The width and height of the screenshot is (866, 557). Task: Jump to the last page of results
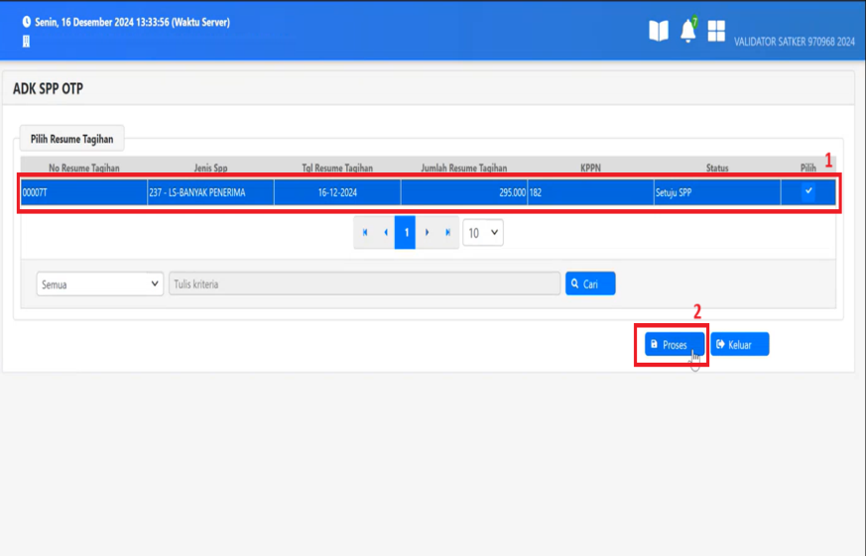(x=447, y=233)
